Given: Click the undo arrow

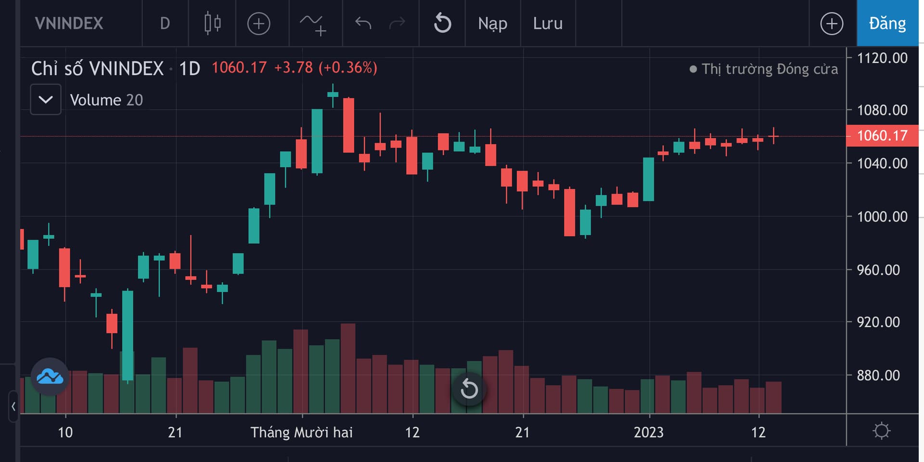Looking at the screenshot, I should [363, 23].
